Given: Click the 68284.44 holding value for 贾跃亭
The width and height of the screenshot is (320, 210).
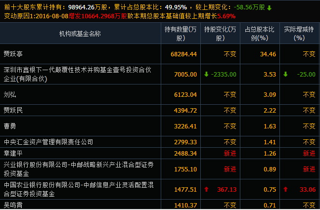Looking at the screenshot, I should tap(183, 54).
